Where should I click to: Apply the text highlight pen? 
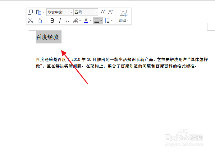click(75, 21)
